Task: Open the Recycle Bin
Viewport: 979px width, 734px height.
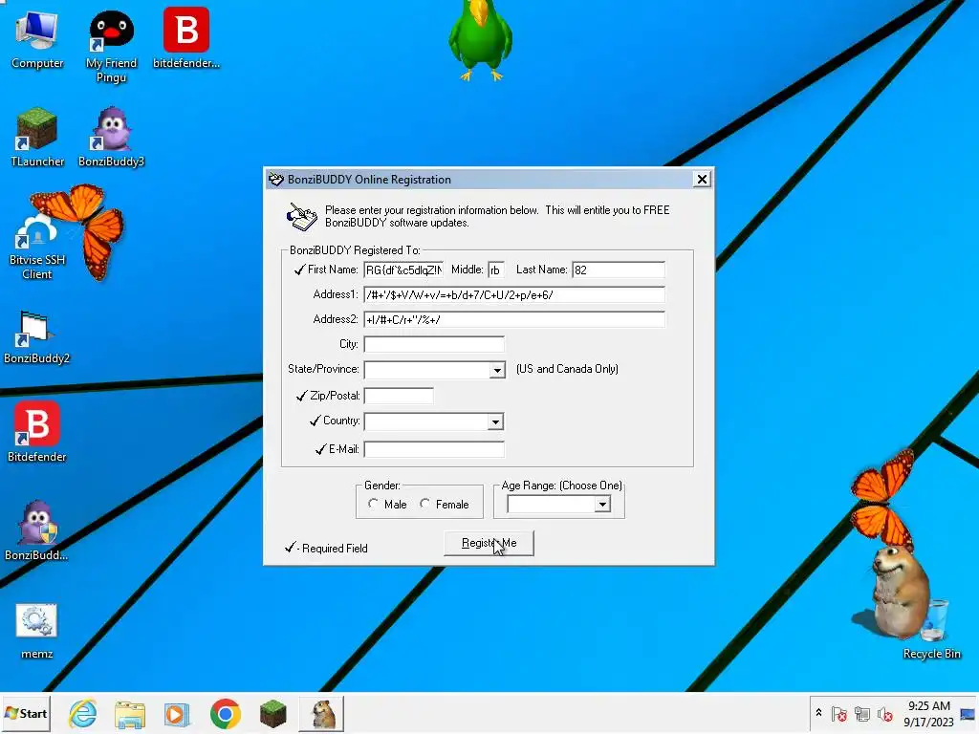Action: click(x=931, y=629)
